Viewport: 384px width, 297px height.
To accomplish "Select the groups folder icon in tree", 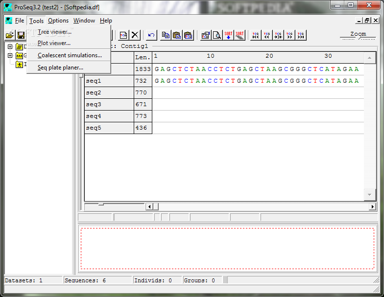I will 20,56.
